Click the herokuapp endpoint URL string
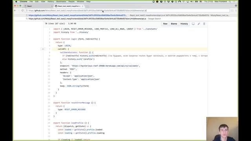The height and width of the screenshot is (141, 251). (x=105, y=66)
